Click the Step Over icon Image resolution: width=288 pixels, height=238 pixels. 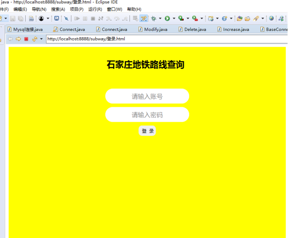(117, 19)
